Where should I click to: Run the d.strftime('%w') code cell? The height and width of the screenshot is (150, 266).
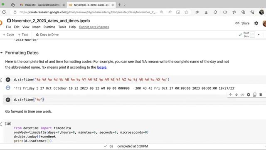point(8,100)
